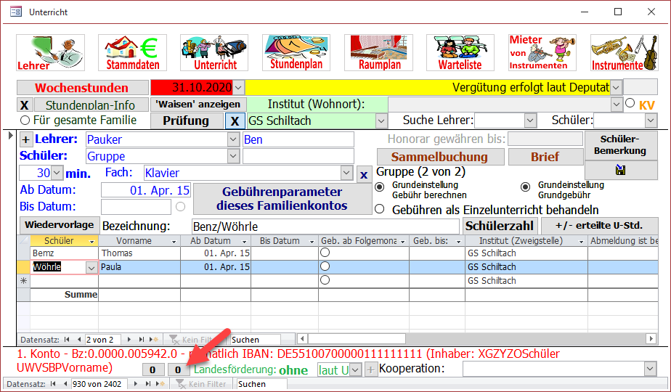Expand the Fach Klavier dropdown
The image size is (671, 392).
click(346, 173)
